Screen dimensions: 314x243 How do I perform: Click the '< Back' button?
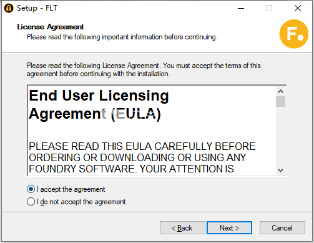coord(182,228)
